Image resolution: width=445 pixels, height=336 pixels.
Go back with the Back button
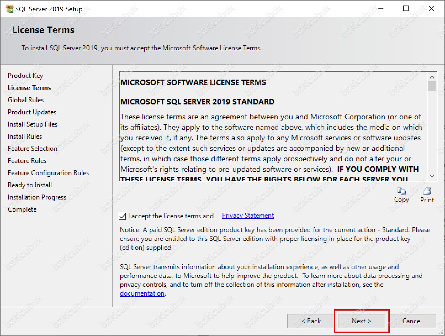[x=311, y=321]
